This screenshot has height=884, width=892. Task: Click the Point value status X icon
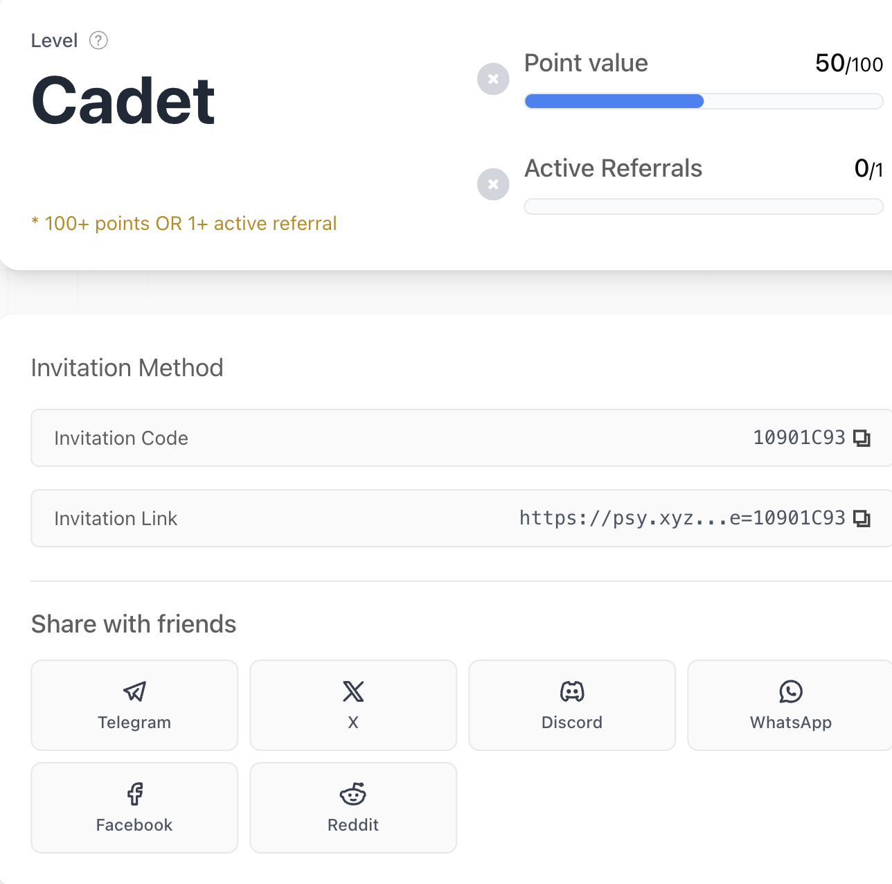tap(493, 79)
